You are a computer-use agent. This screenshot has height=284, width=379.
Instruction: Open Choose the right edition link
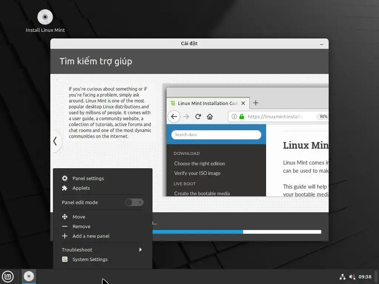[199, 163]
